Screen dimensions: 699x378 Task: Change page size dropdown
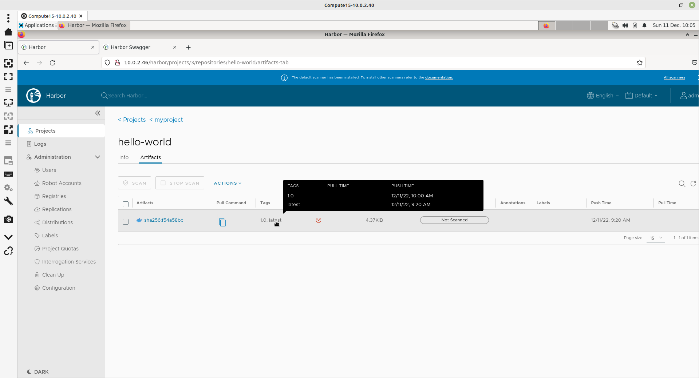pos(656,238)
